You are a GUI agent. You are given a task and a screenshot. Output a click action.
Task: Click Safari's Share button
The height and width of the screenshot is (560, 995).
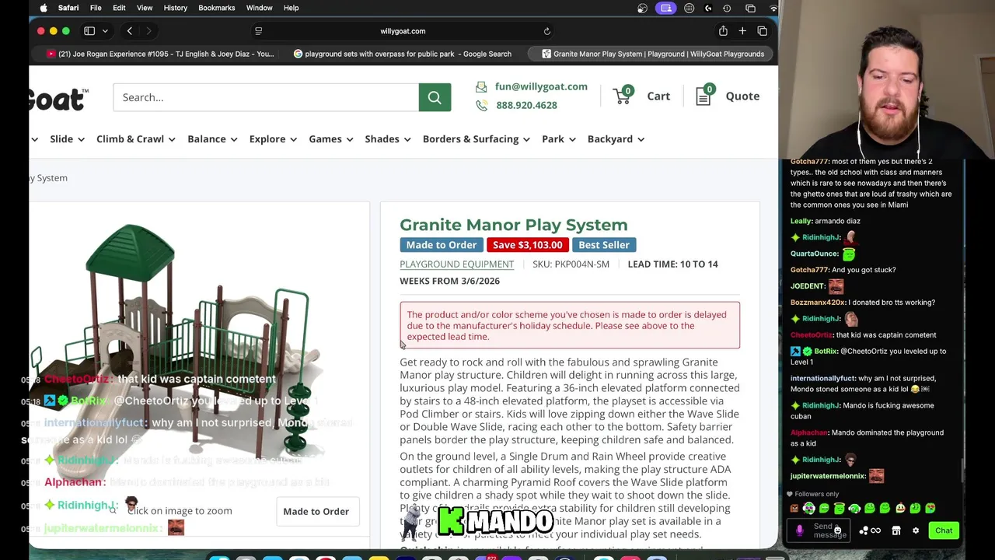(x=723, y=31)
